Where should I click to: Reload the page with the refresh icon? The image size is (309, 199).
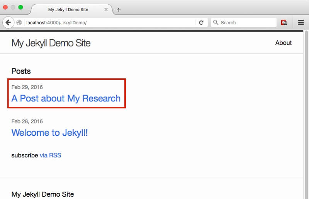201,23
